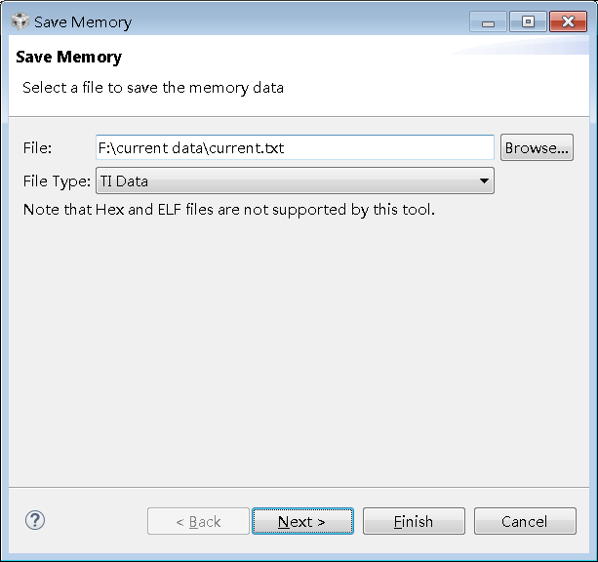Click Finish to save memory

(x=413, y=521)
